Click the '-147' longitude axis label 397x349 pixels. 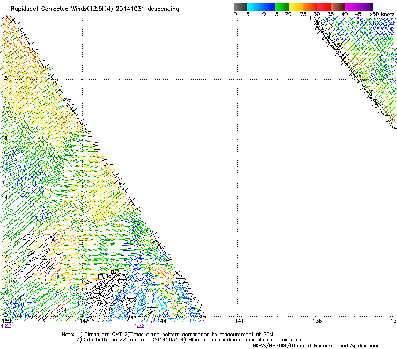pos(82,321)
